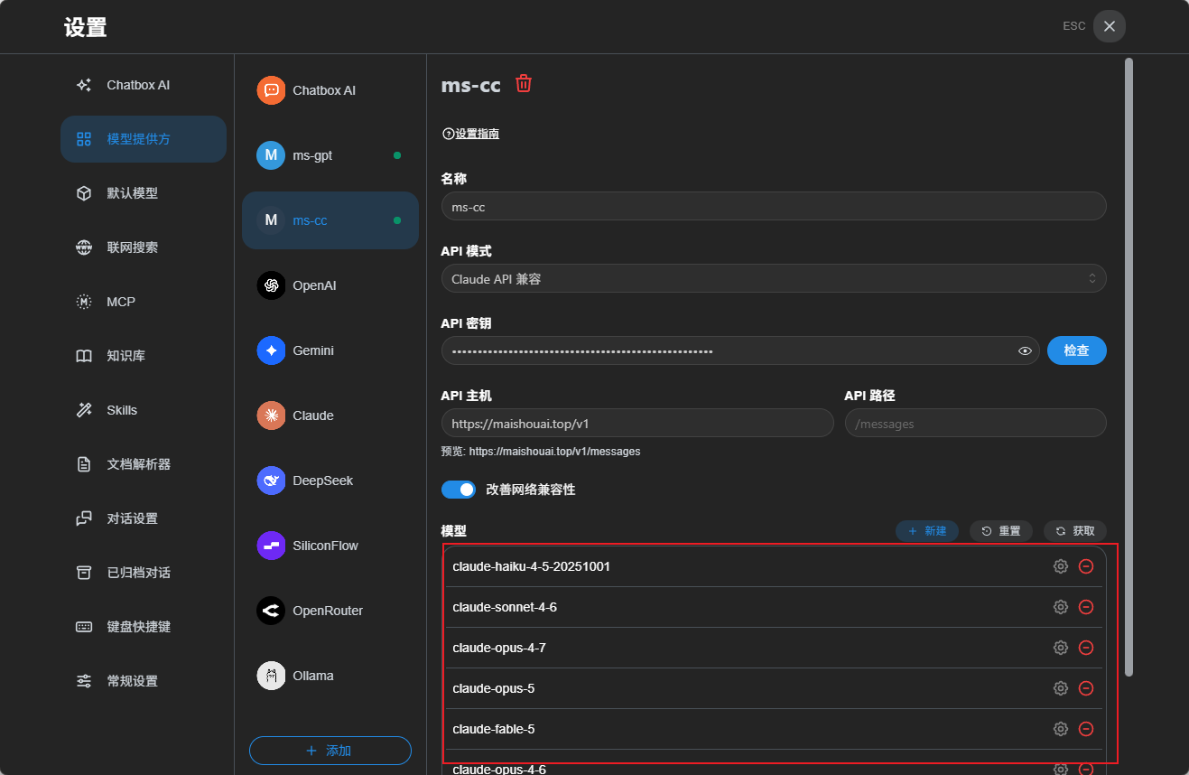Open settings for claude-sonnet-4-6
Screen dimensions: 1189x775
coord(1061,607)
